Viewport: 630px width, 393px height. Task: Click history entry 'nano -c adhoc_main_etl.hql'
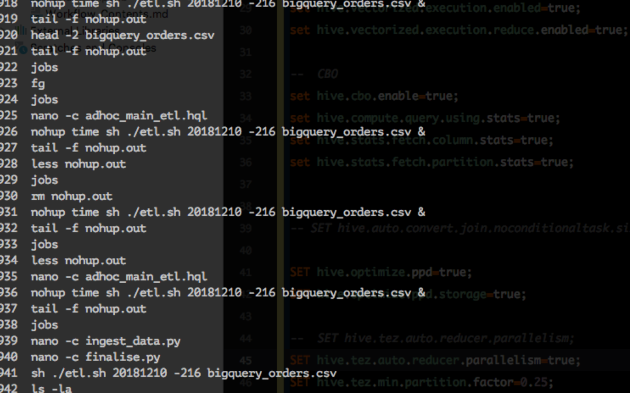click(x=117, y=116)
